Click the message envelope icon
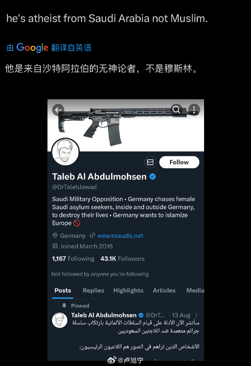This screenshot has height=366, width=251. coord(150,162)
